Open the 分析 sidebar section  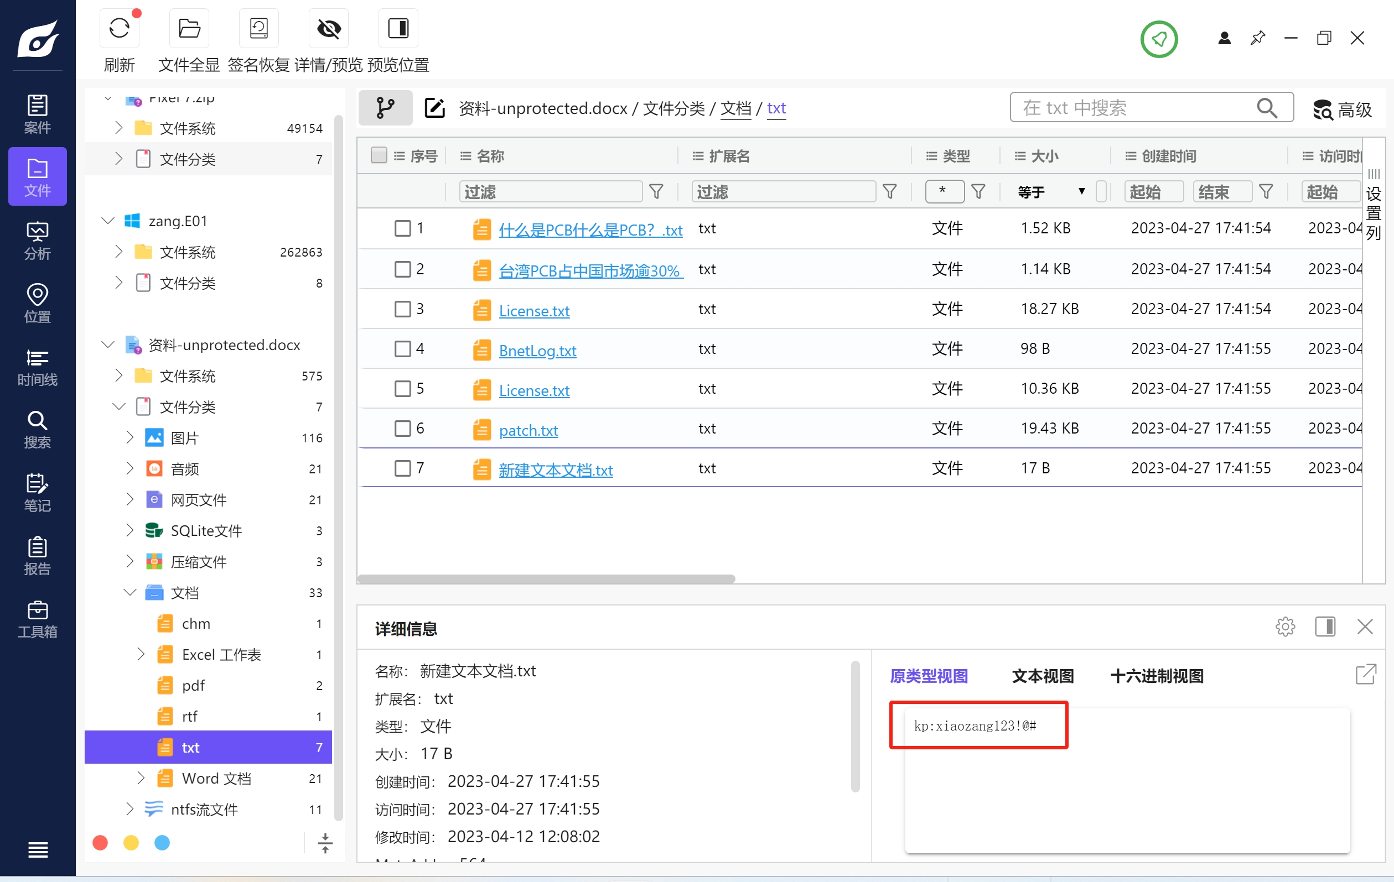click(x=37, y=240)
